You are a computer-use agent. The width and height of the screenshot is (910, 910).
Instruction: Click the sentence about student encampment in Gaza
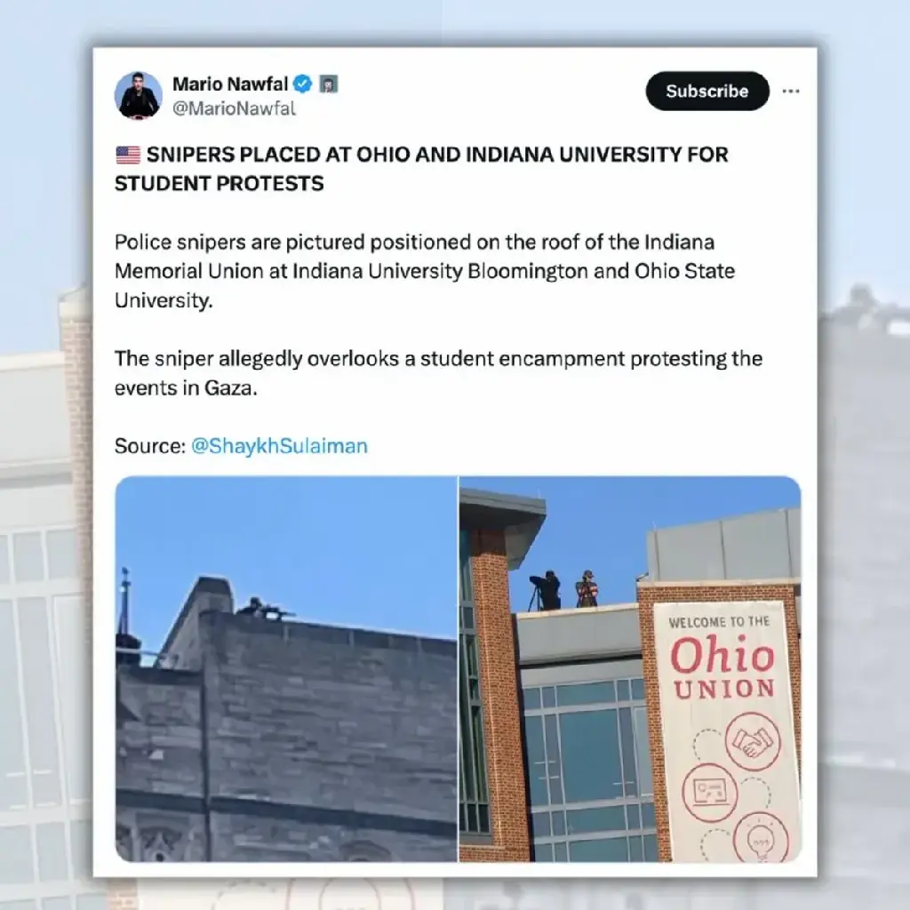tap(438, 373)
